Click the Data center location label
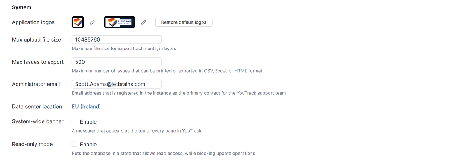 (x=37, y=107)
